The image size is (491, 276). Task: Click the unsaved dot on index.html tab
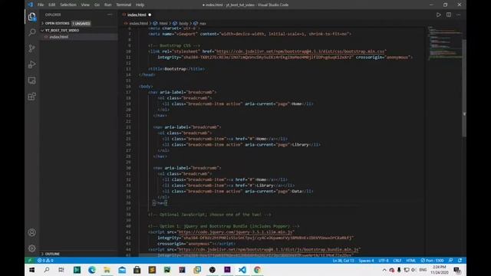coord(150,15)
